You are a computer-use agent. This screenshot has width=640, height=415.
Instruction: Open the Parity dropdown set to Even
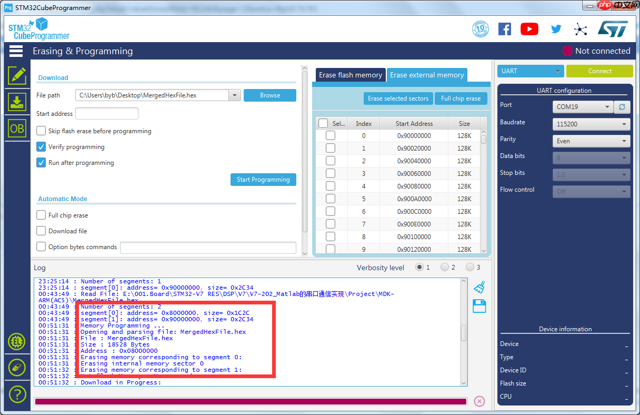[592, 141]
